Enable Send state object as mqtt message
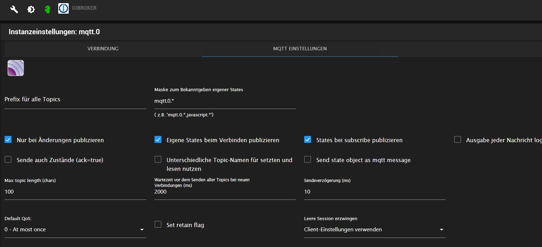 308,160
